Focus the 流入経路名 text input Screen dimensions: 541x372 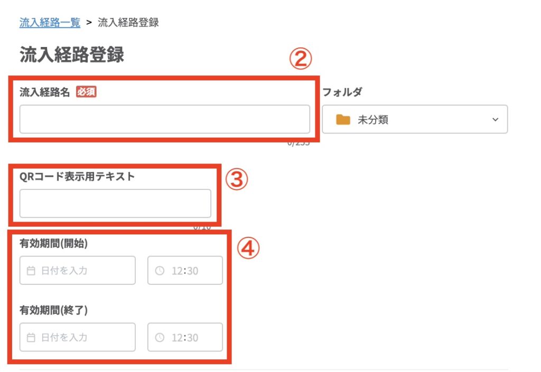164,119
